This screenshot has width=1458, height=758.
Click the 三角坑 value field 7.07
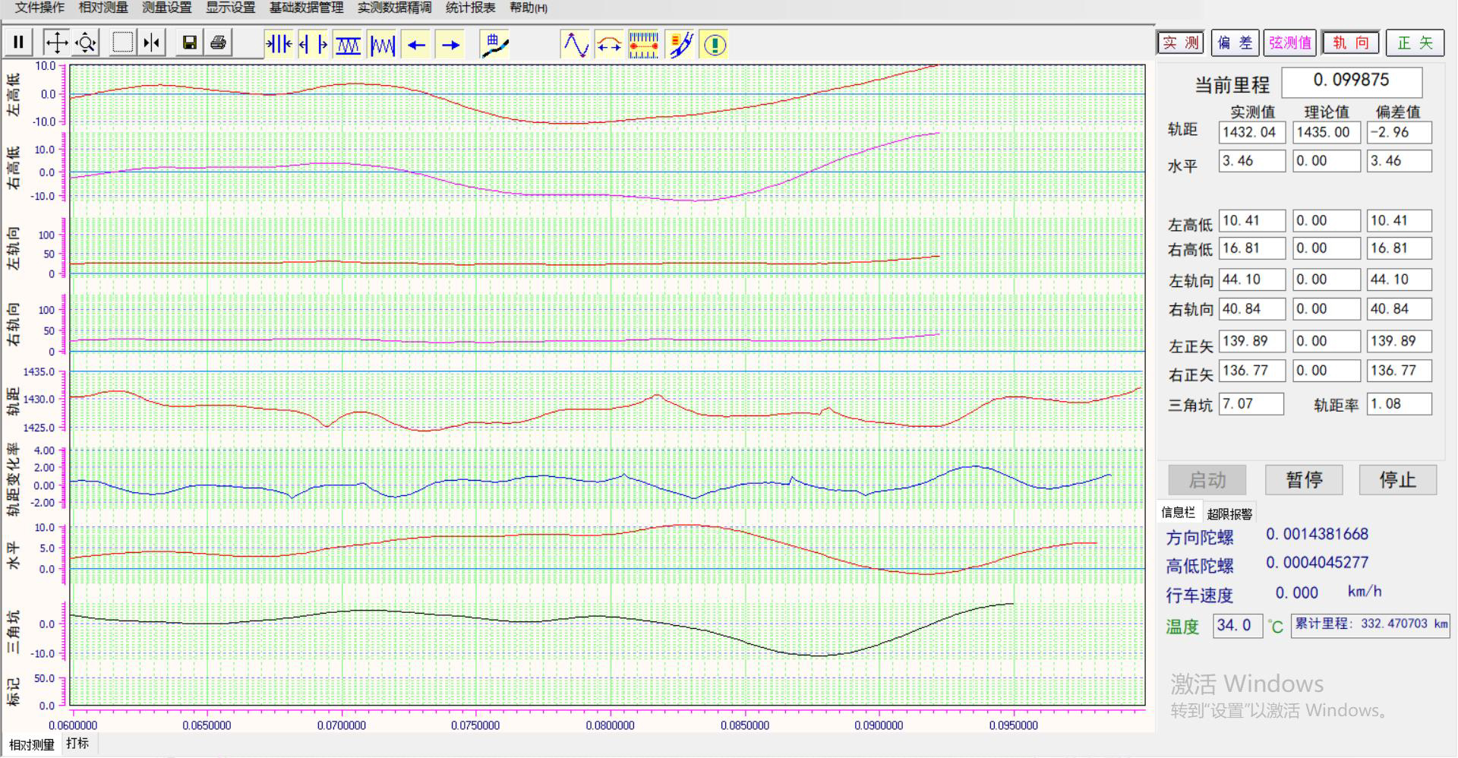click(x=1251, y=404)
